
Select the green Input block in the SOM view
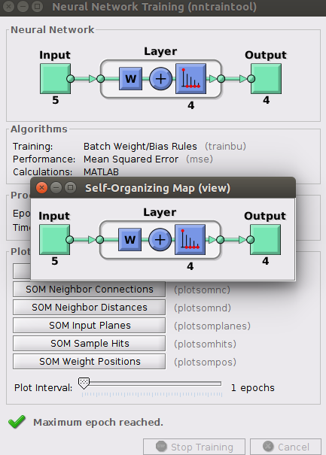[x=55, y=240]
